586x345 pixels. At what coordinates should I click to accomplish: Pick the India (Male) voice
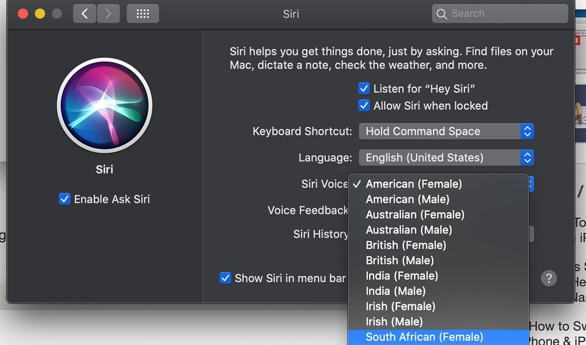tap(396, 291)
